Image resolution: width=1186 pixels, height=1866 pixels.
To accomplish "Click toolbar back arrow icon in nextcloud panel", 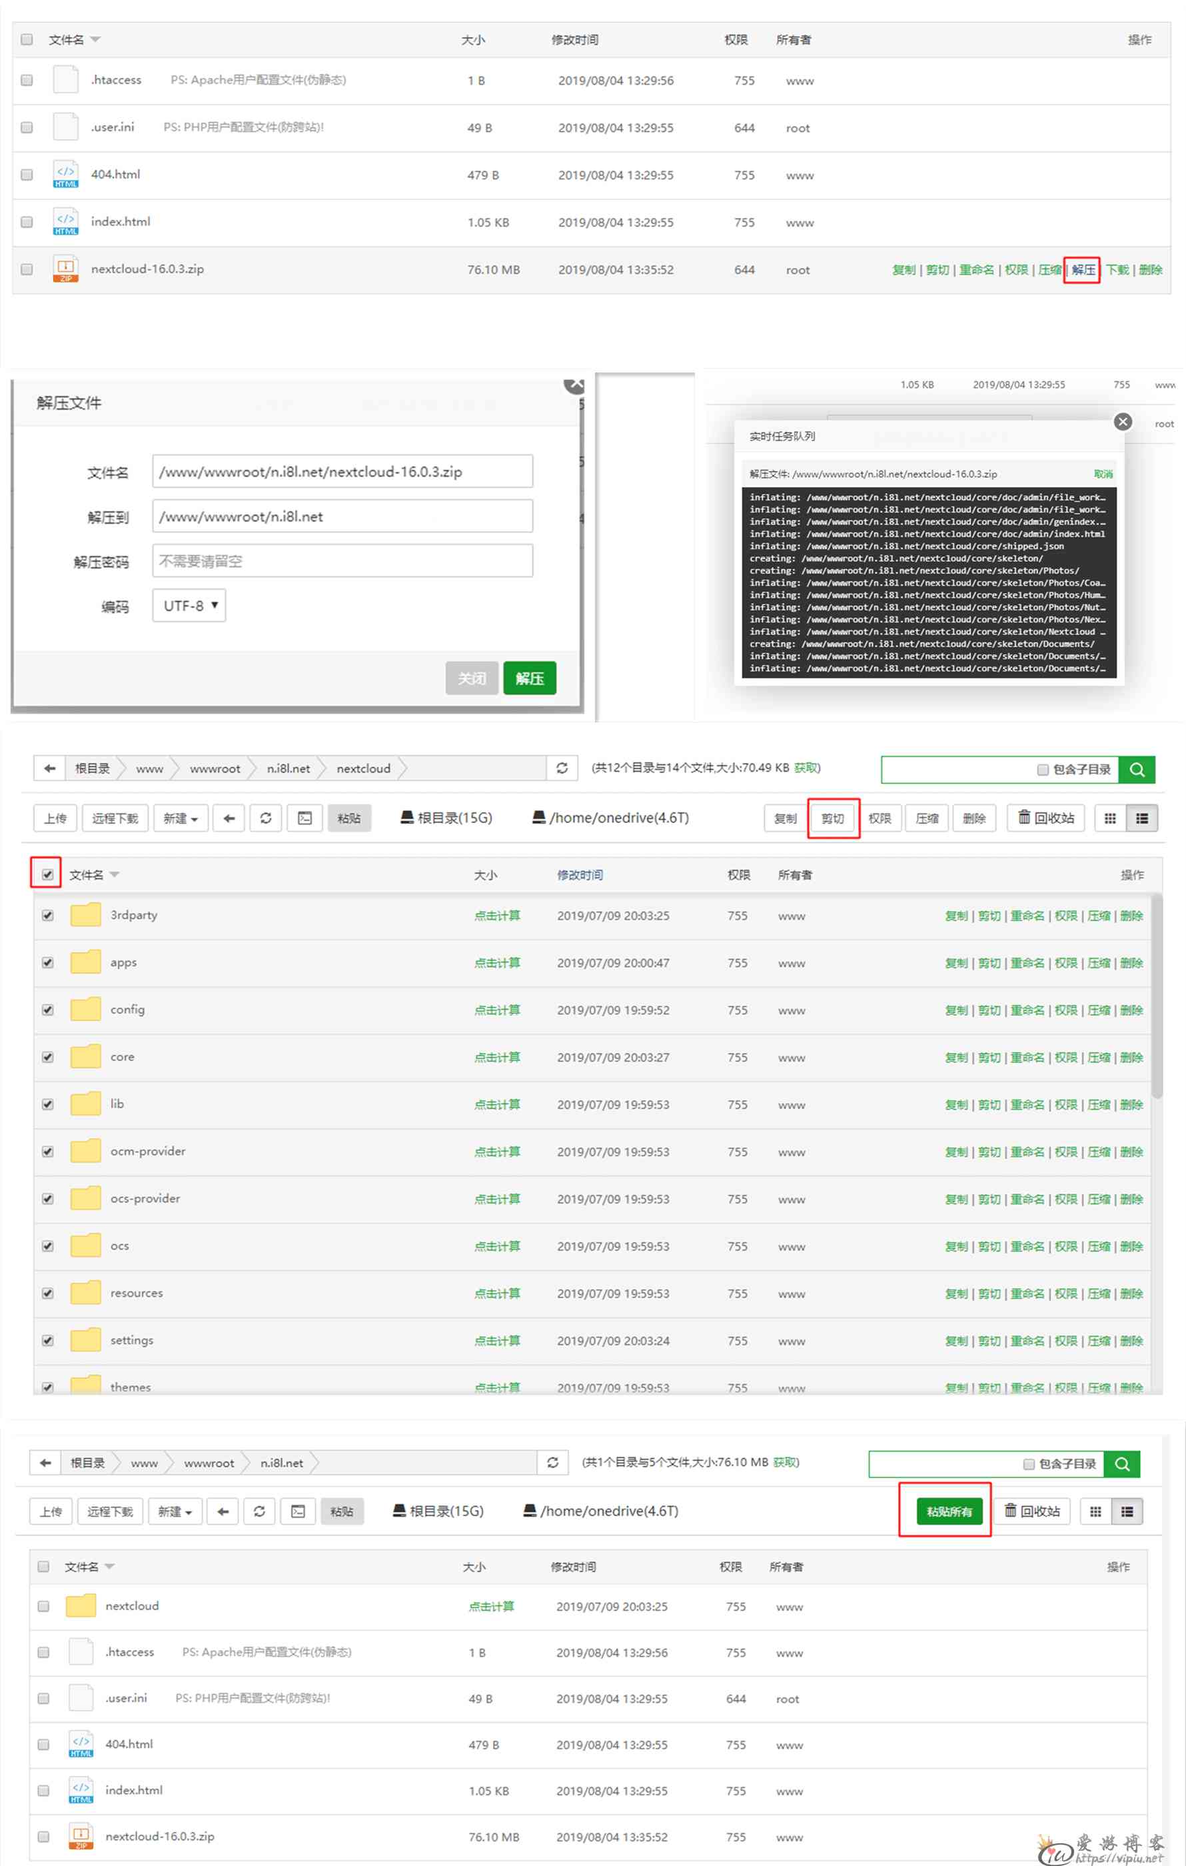I will [x=229, y=818].
